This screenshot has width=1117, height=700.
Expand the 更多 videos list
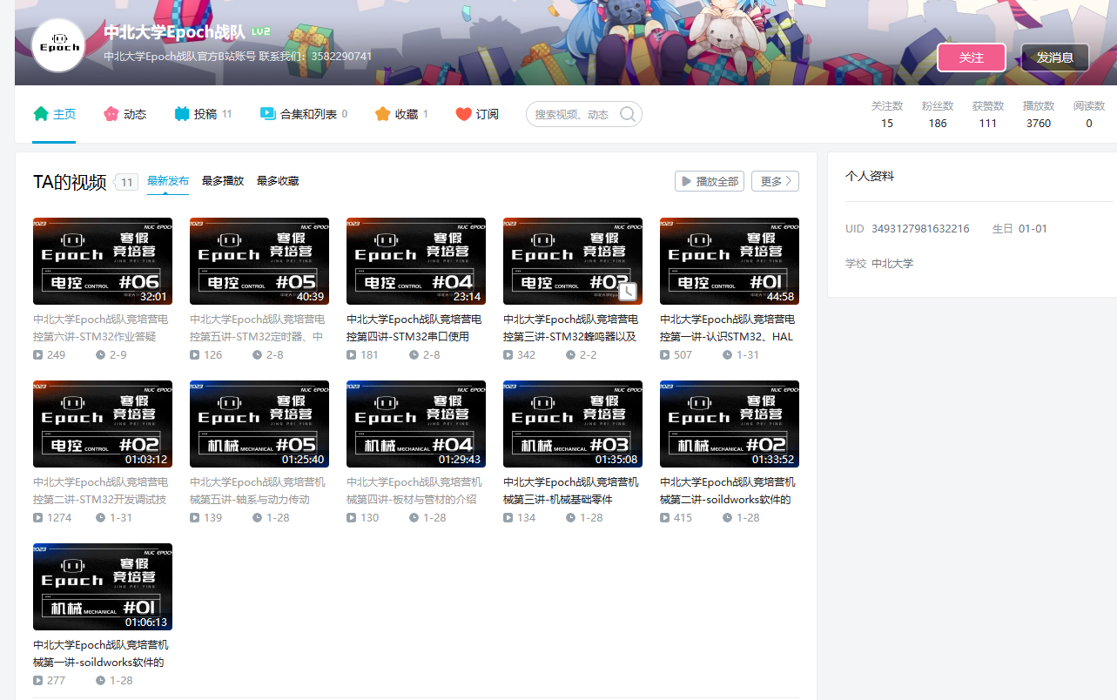[x=774, y=181]
